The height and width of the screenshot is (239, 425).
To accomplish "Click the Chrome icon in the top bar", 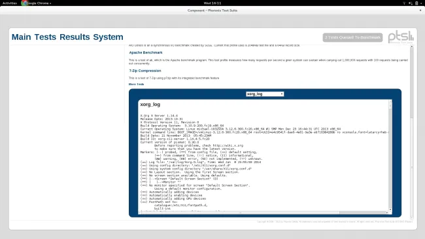I will [x=24, y=3].
